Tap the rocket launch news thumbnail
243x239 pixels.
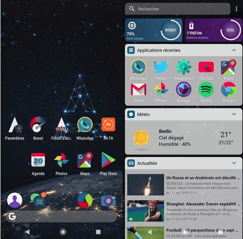[145, 185]
